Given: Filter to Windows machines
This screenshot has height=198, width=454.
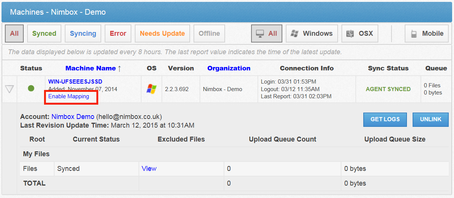Looking at the screenshot, I should (312, 34).
